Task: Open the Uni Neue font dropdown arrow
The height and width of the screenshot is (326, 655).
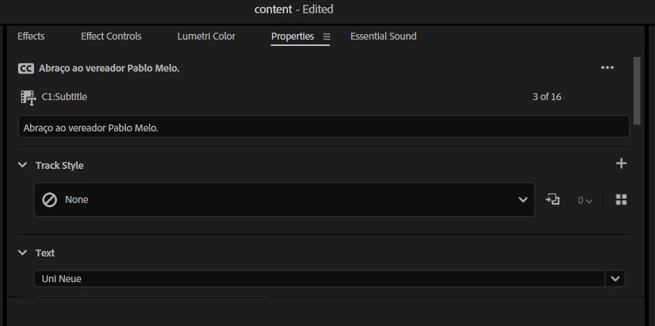Action: pos(615,279)
